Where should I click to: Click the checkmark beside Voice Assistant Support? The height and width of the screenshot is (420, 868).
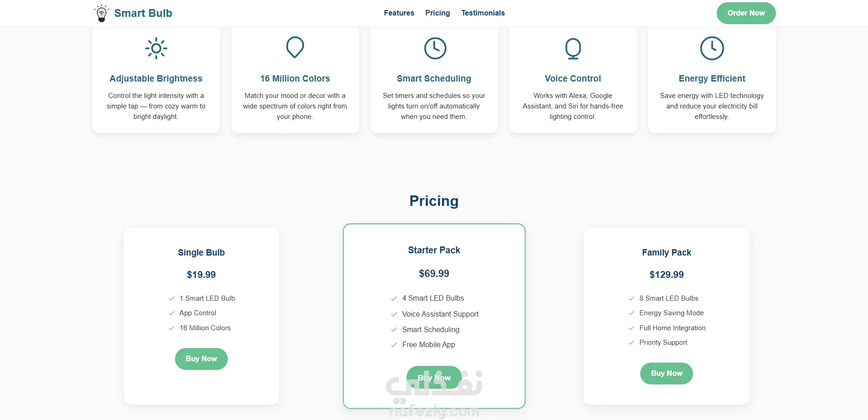pyautogui.click(x=394, y=314)
